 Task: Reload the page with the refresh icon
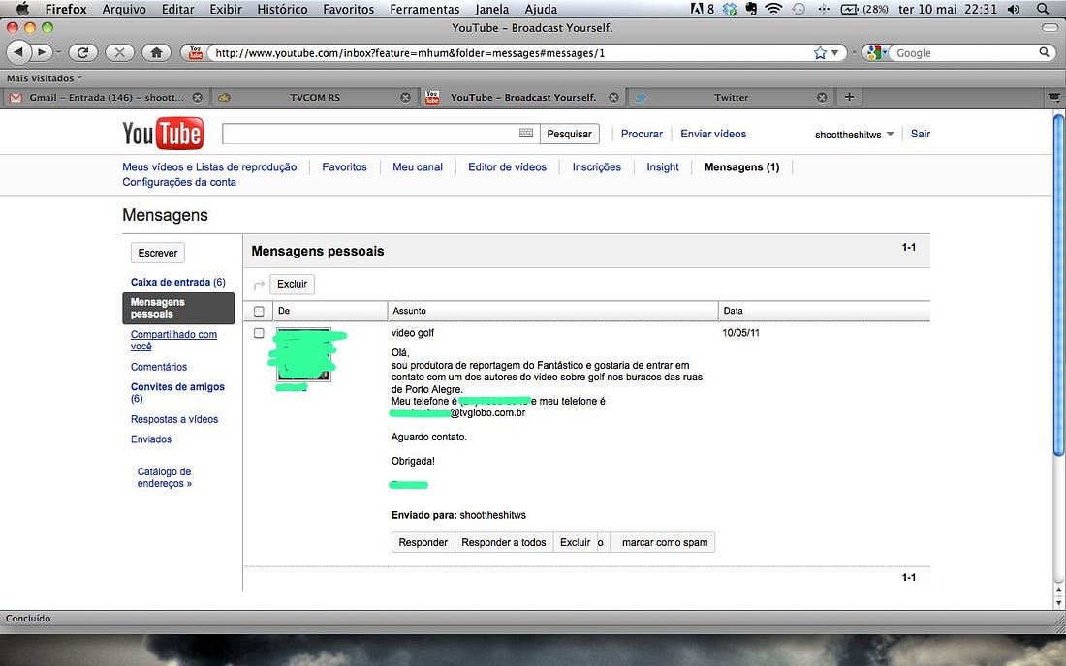(83, 52)
